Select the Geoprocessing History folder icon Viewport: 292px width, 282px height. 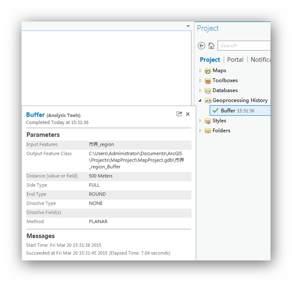coord(208,100)
